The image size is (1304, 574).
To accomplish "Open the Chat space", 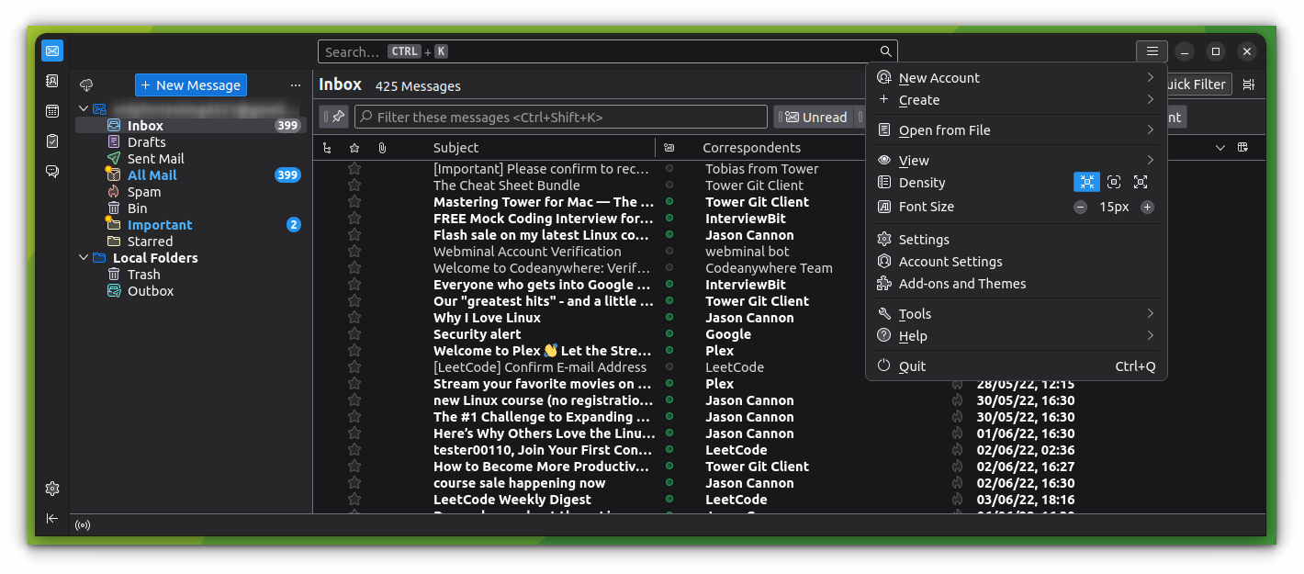I will click(x=52, y=171).
